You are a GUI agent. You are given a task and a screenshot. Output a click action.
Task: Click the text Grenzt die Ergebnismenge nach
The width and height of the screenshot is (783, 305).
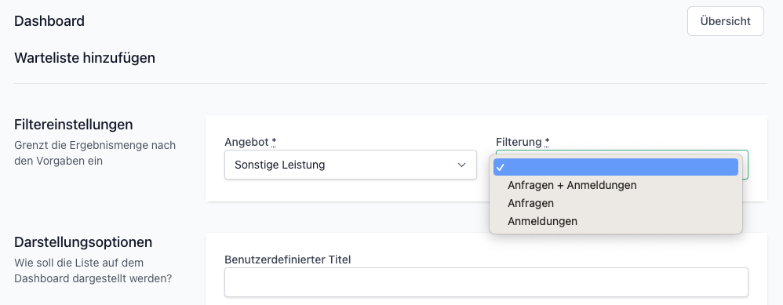pos(95,145)
